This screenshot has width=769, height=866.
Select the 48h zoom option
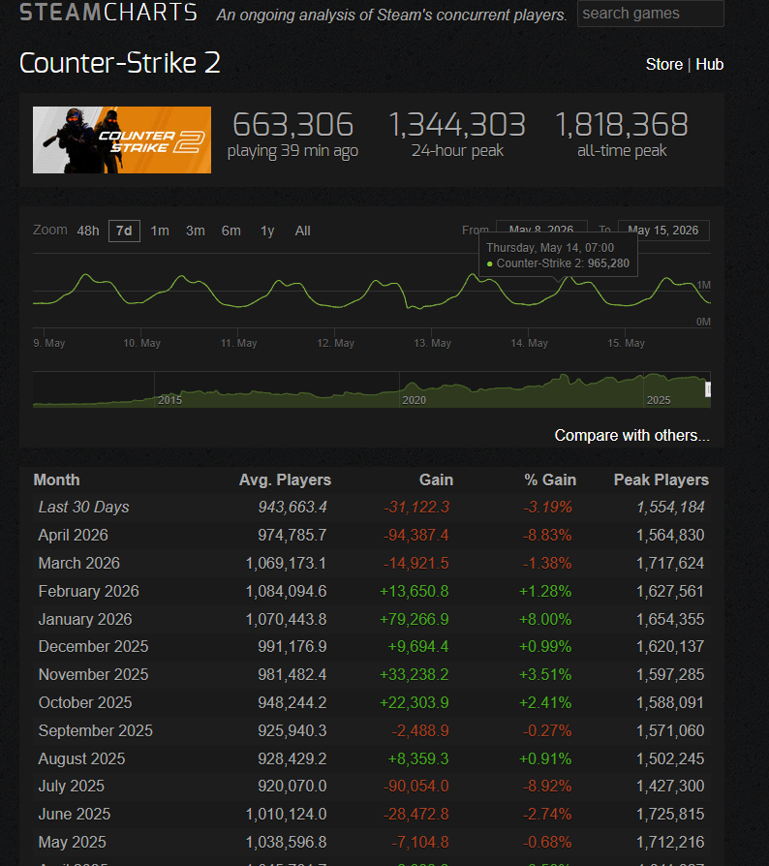[88, 231]
